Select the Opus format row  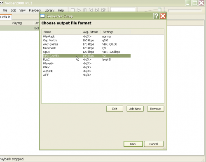pos(87,52)
